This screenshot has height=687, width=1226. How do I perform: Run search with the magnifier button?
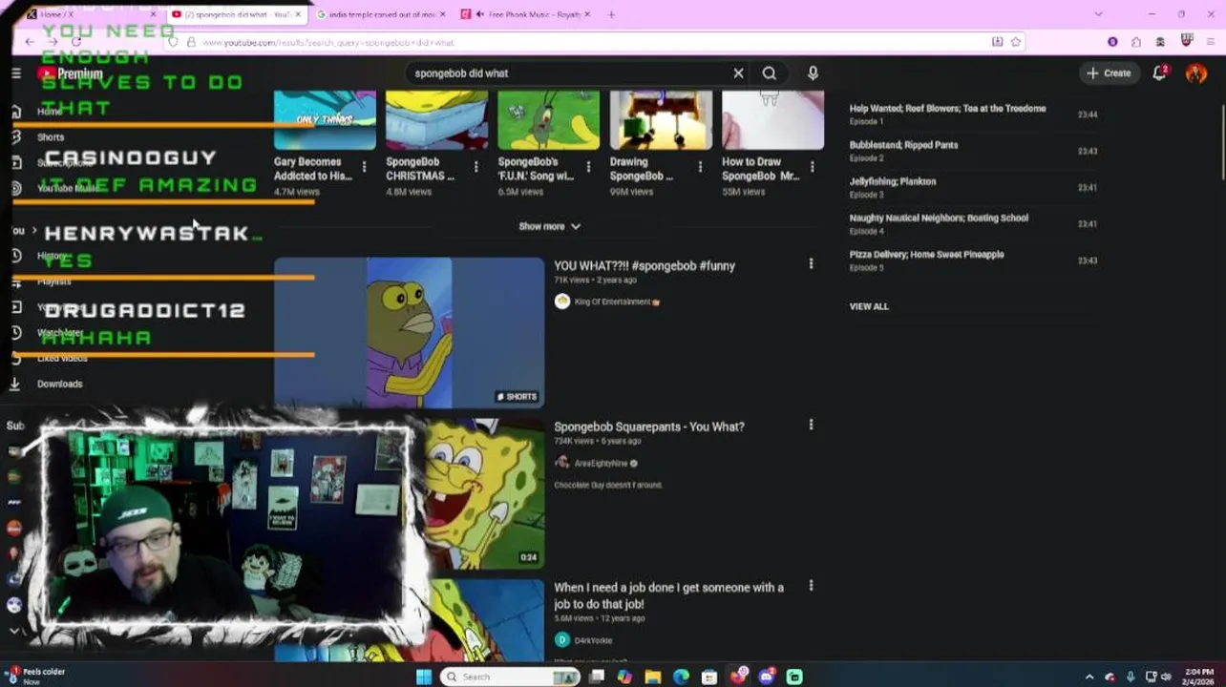769,73
